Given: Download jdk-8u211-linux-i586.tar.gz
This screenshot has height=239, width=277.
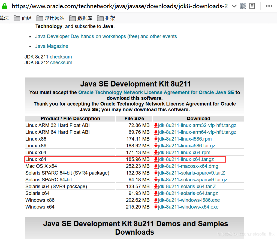Looking at the screenshot, I should [x=186, y=146].
